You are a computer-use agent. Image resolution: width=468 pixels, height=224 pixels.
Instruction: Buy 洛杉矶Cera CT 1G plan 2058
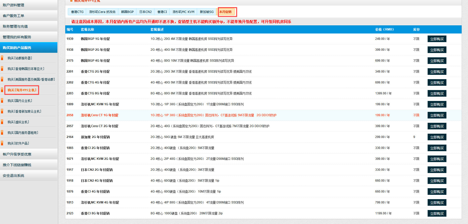pos(437,115)
